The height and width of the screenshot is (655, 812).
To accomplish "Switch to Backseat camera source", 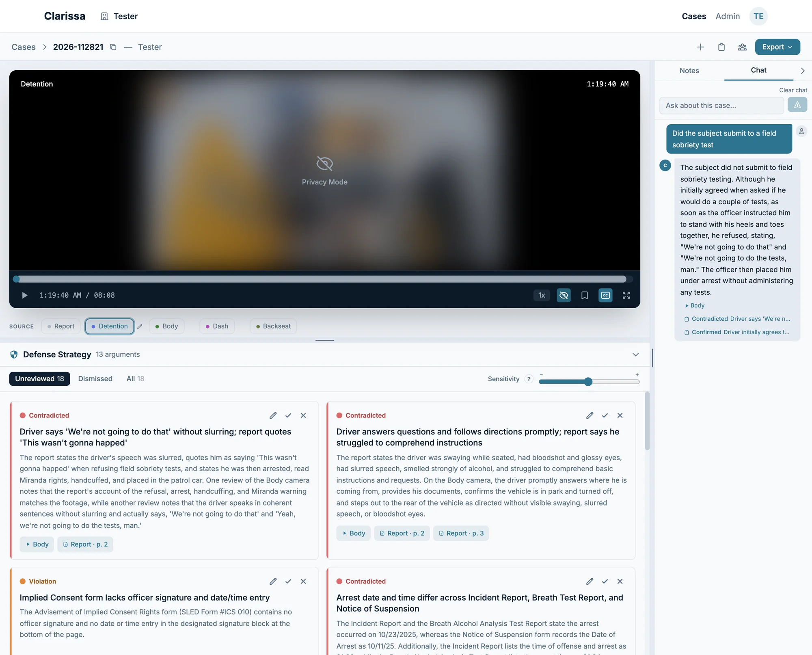I will click(x=273, y=326).
